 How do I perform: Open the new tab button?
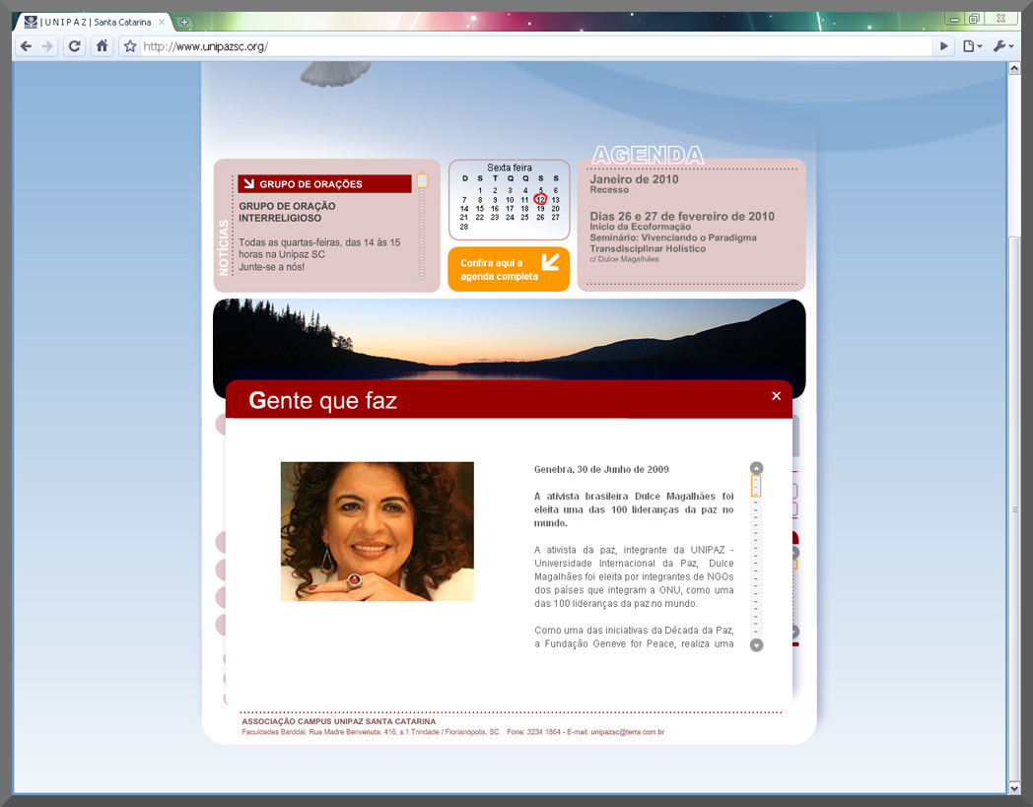184,22
